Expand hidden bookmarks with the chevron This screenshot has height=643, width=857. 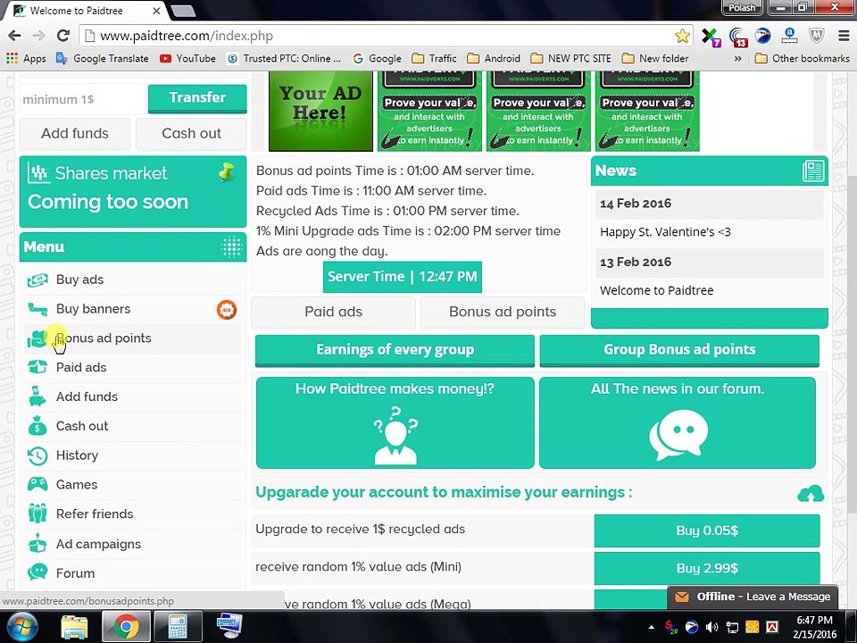pyautogui.click(x=738, y=59)
